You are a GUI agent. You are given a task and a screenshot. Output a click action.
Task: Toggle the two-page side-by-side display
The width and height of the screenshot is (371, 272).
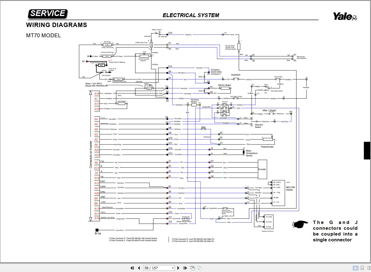369,268
